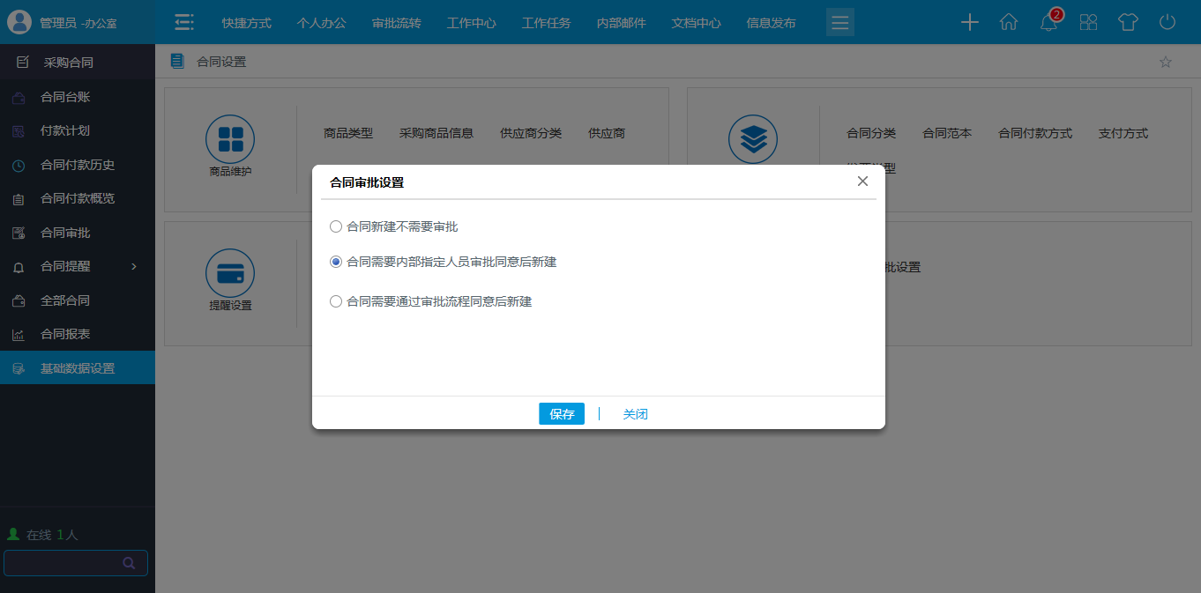
Task: Open the hamburger menu in top navigation
Action: (x=839, y=22)
